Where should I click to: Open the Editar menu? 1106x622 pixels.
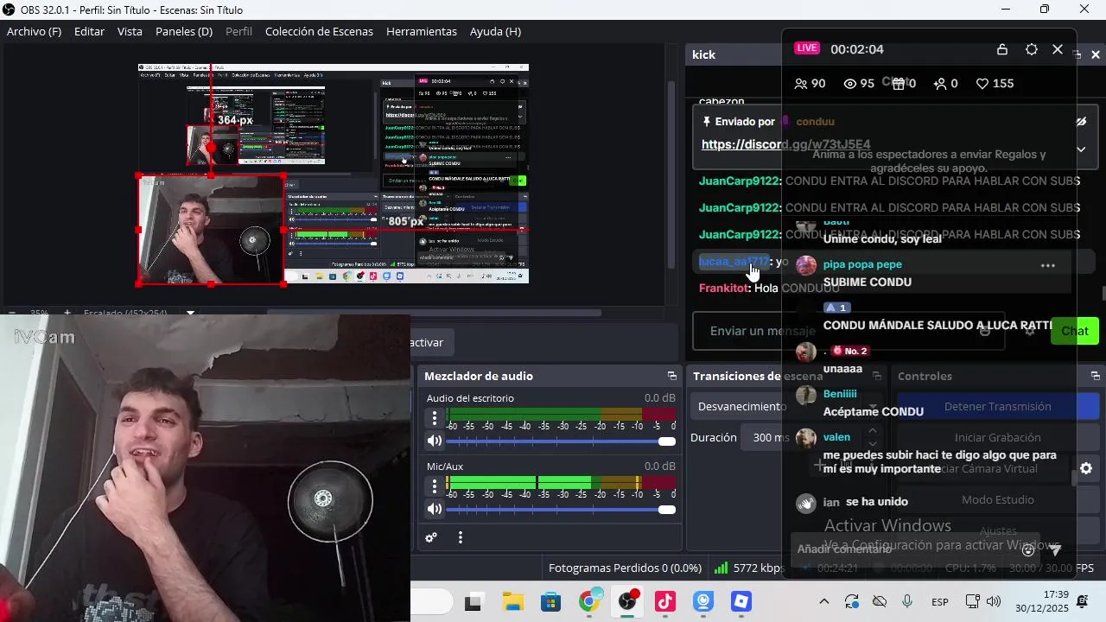coord(89,31)
